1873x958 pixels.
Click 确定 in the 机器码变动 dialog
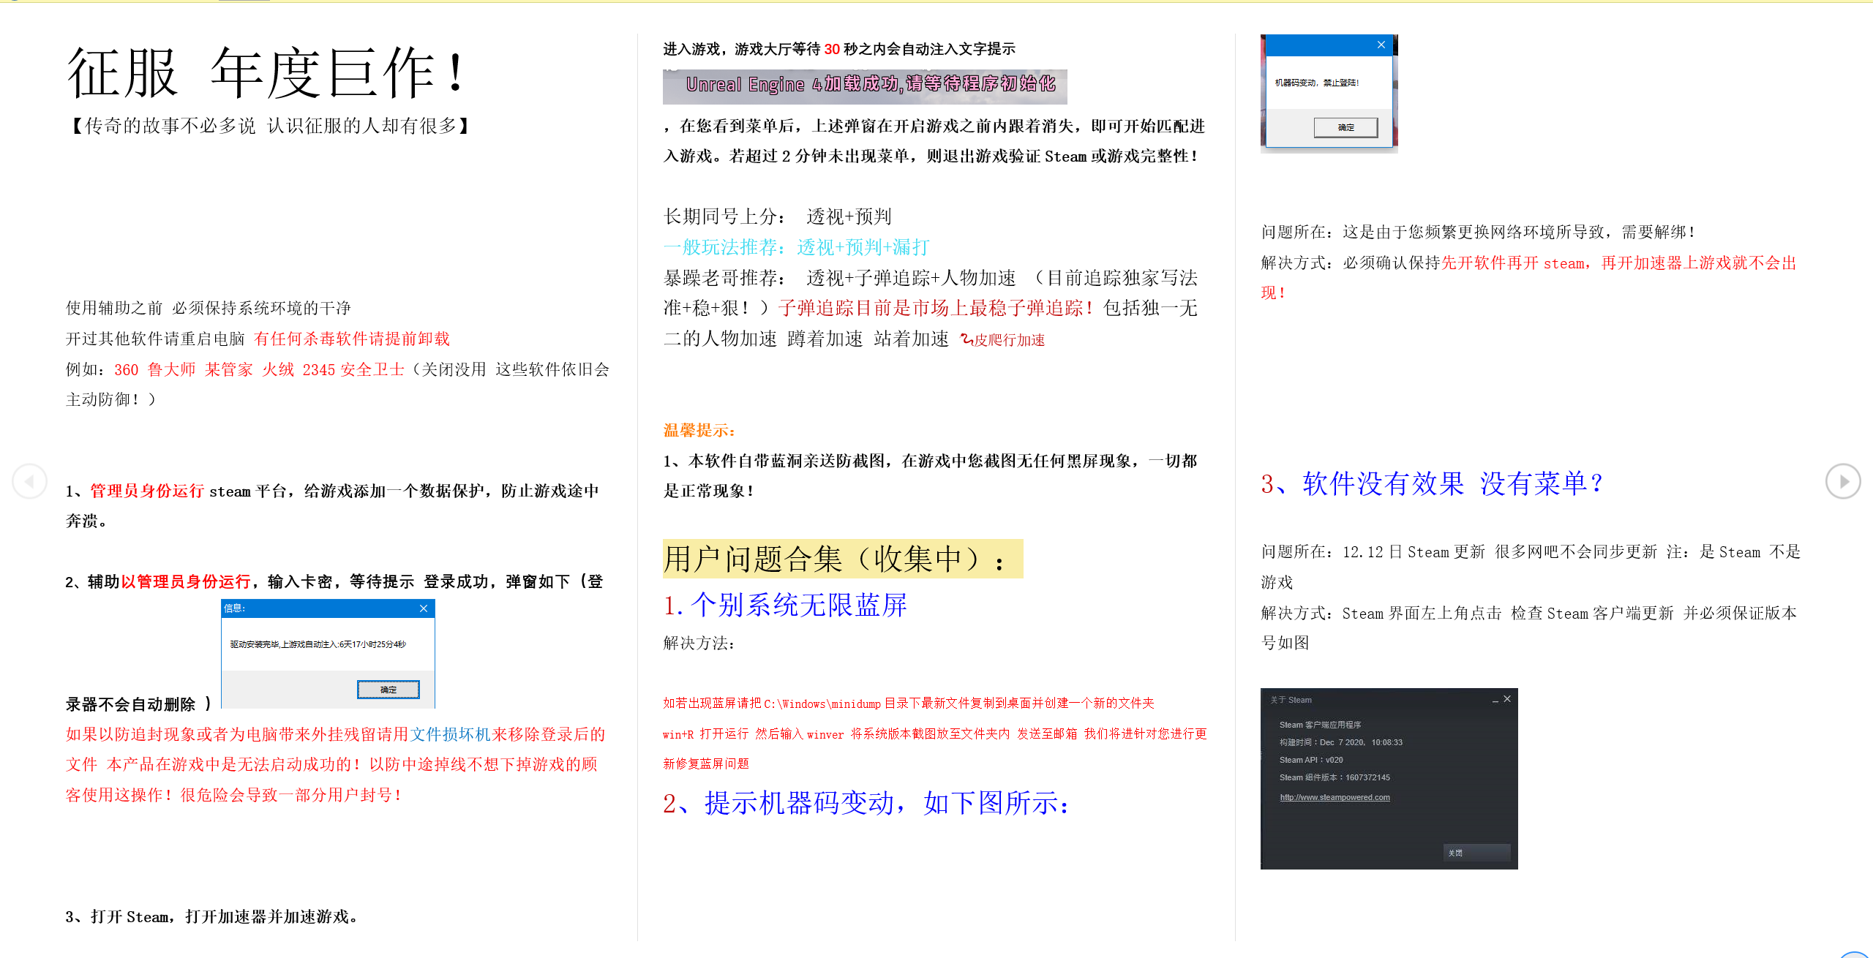coord(1345,127)
